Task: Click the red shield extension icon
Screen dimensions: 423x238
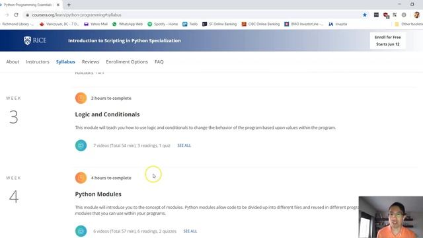Action: [386, 15]
